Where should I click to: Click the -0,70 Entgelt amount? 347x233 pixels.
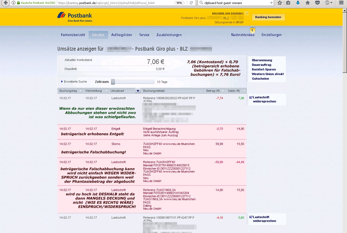pos(220,129)
